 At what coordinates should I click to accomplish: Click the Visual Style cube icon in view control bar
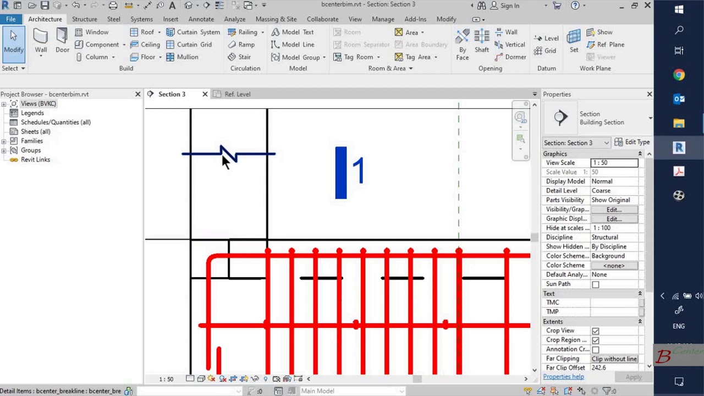click(201, 378)
